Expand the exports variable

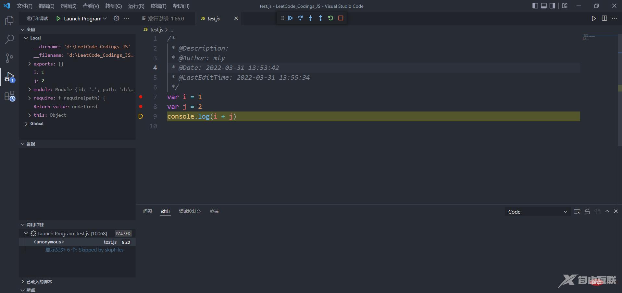pos(30,64)
